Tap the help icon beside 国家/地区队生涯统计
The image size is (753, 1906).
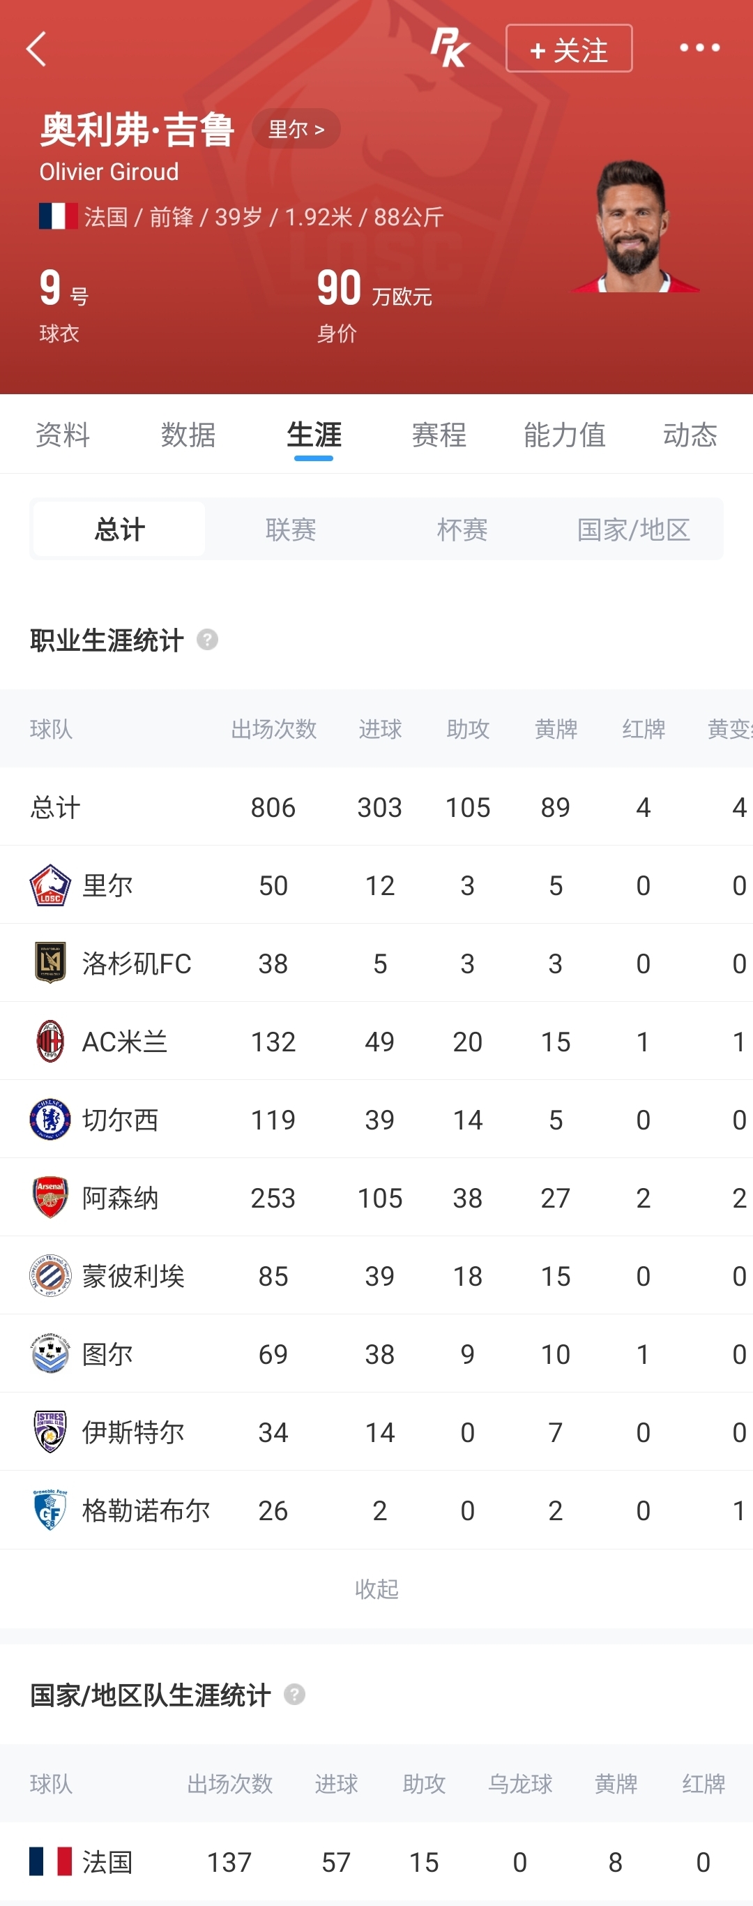click(294, 1695)
